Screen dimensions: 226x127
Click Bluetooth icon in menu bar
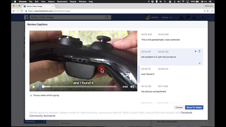(x=175, y=2)
